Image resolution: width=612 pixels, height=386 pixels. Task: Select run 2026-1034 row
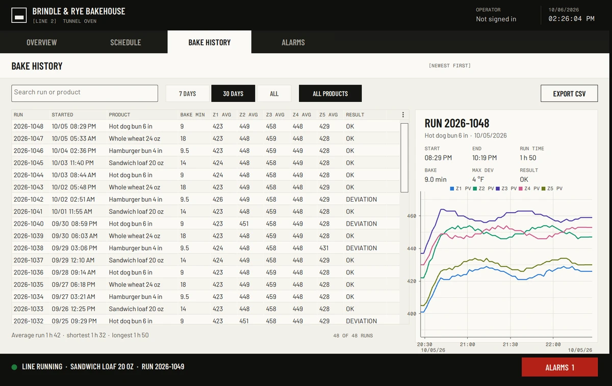click(x=206, y=297)
